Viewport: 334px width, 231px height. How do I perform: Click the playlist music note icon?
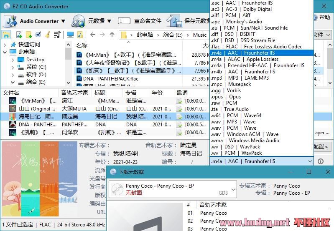coord(57,35)
